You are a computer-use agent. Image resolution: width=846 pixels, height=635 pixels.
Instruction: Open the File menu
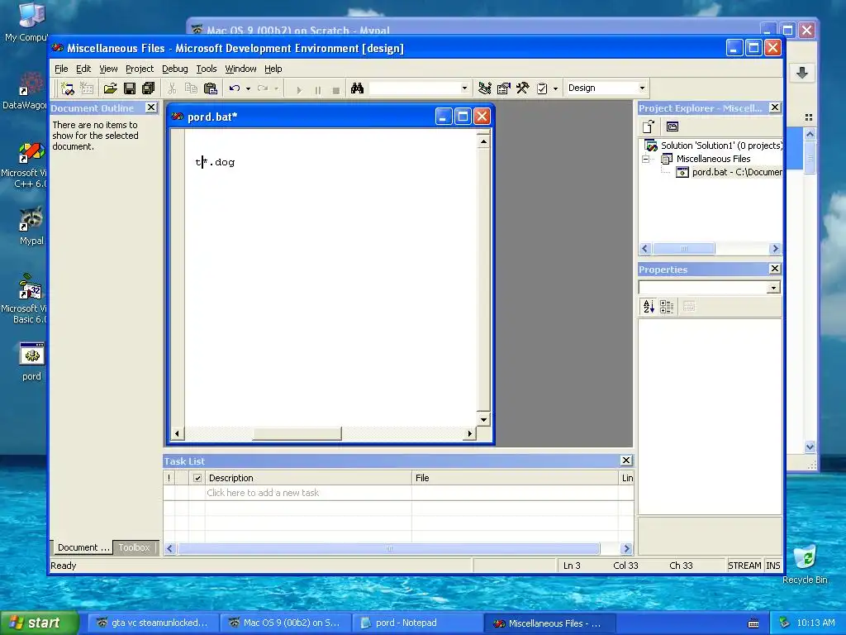tap(61, 69)
